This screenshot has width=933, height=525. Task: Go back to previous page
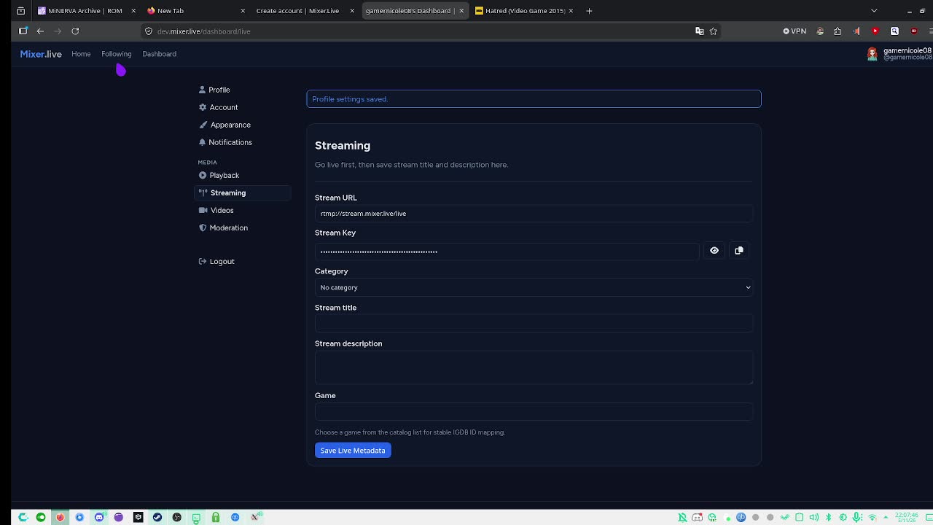pos(40,31)
